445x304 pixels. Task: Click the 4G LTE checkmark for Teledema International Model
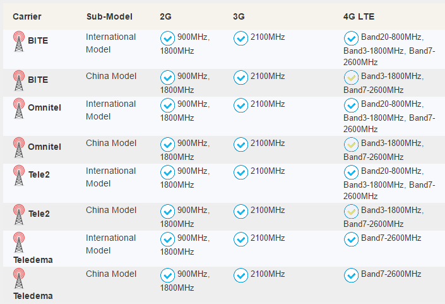click(x=351, y=240)
